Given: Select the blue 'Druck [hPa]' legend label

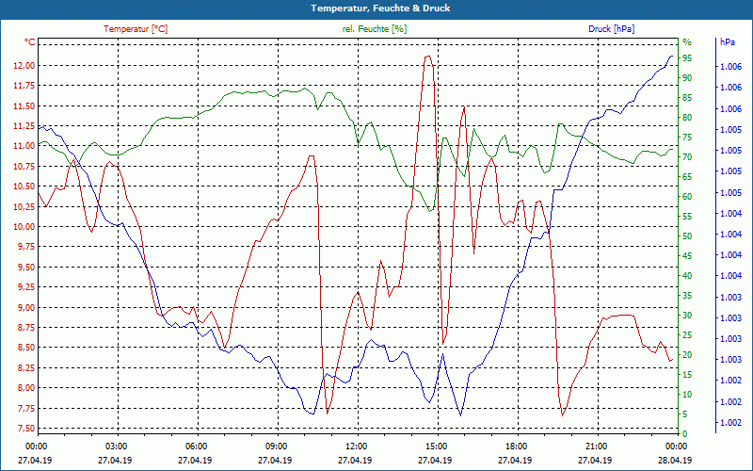Looking at the screenshot, I should [611, 29].
